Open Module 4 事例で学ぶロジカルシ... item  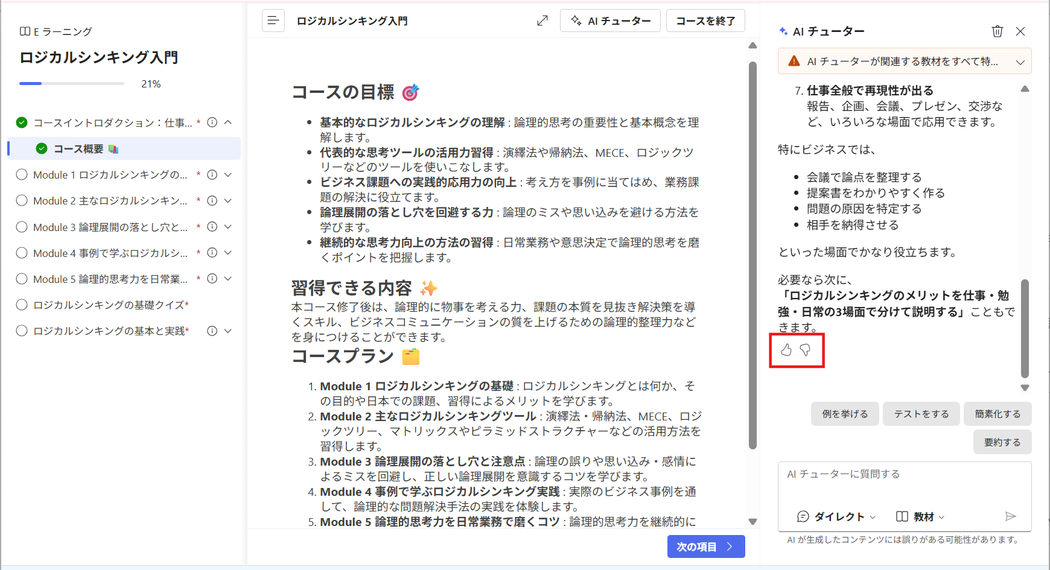(110, 253)
